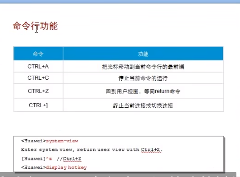The width and height of the screenshot is (240, 177).
Task: Click the [Huawei]^z prompt text
Action: coord(36,159)
